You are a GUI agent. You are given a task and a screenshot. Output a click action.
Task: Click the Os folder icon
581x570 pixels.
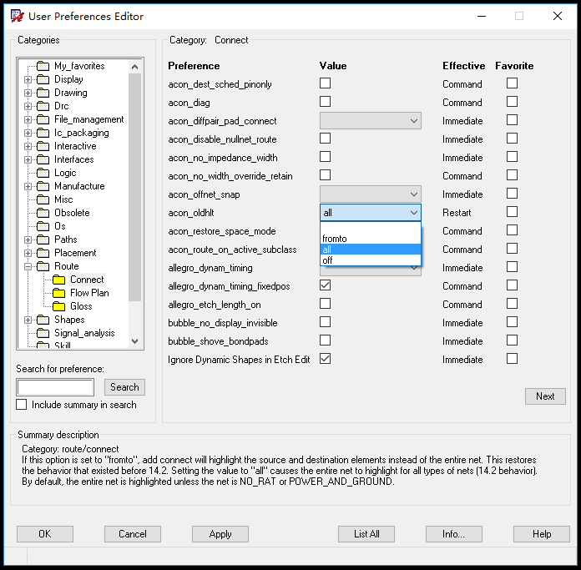[43, 226]
